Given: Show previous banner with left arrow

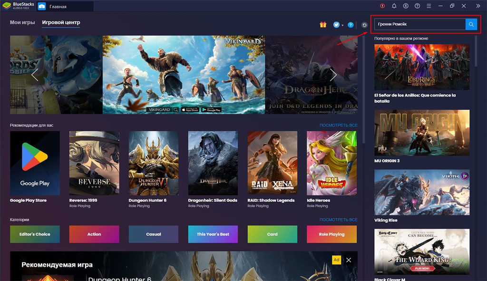Looking at the screenshot, I should pos(35,75).
